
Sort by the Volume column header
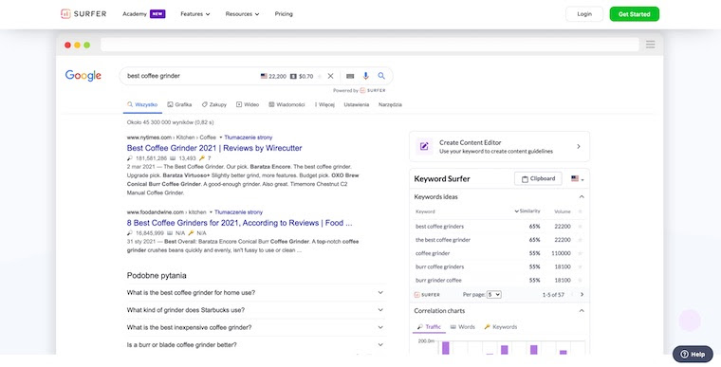[563, 211]
